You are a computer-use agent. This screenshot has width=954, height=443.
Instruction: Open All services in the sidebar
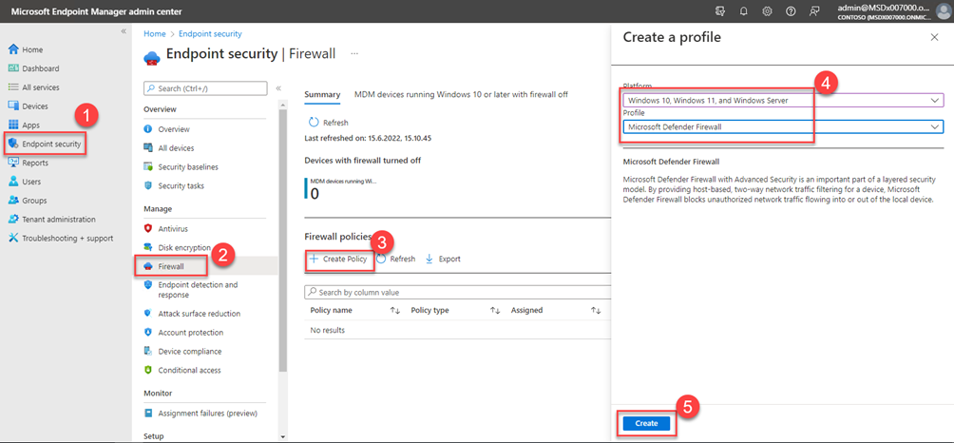point(41,87)
